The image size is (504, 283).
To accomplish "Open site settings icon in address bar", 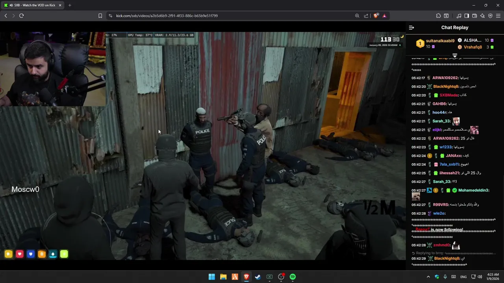I will 110,16.
